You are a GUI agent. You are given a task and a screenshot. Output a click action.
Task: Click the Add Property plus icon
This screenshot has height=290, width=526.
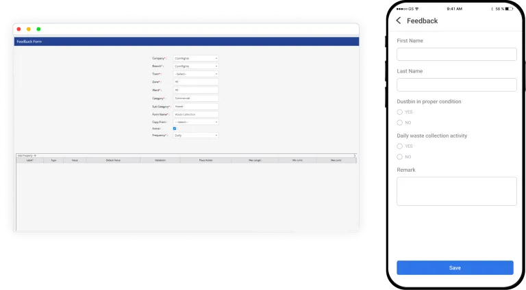click(35, 155)
